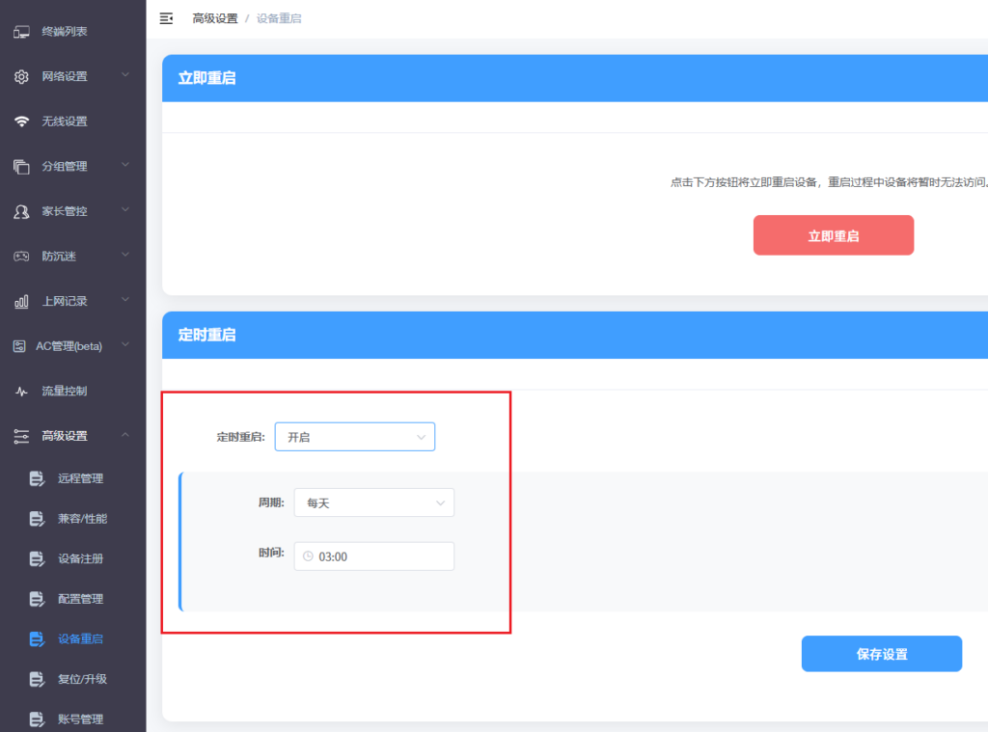Click the 流量控制 pulse icon
The image size is (988, 732).
(21, 392)
